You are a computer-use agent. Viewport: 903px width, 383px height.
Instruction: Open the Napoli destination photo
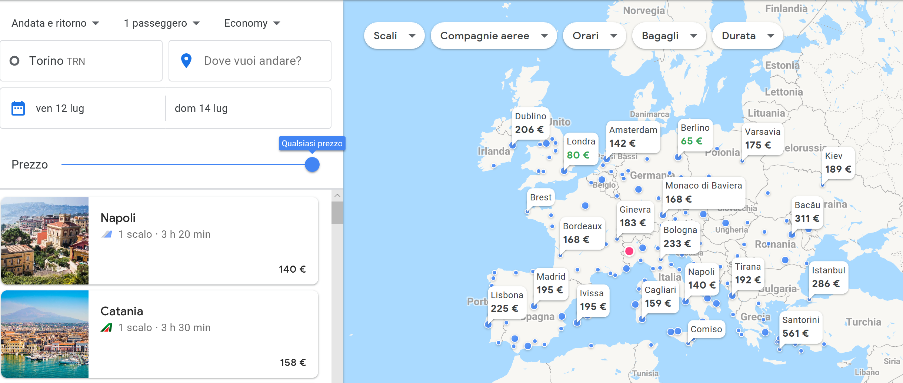click(x=45, y=241)
